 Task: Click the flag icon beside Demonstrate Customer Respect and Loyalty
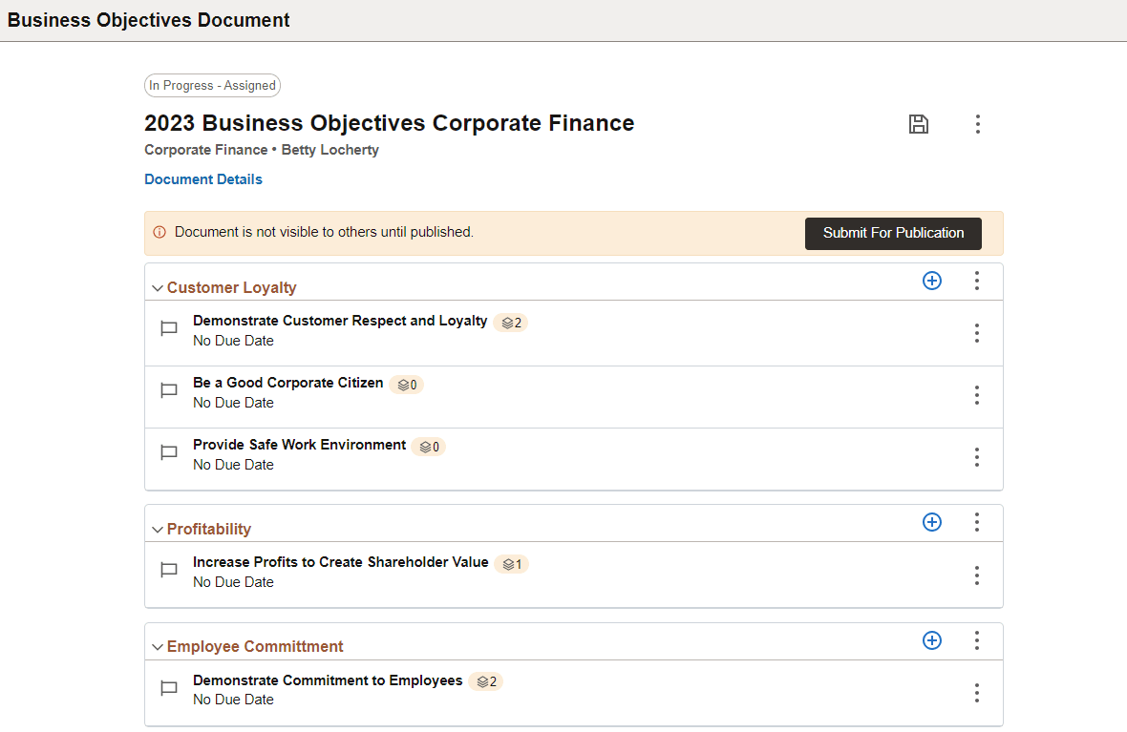(168, 328)
